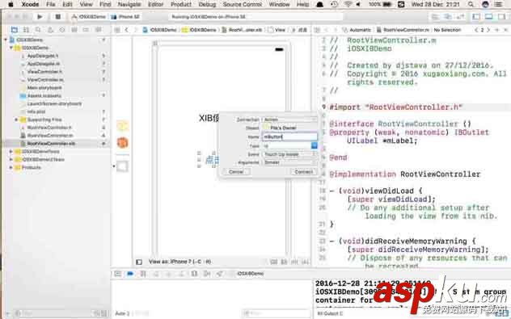511x319 pixels.
Task: Toggle breakpoints activation in debug bar
Action: [130, 274]
